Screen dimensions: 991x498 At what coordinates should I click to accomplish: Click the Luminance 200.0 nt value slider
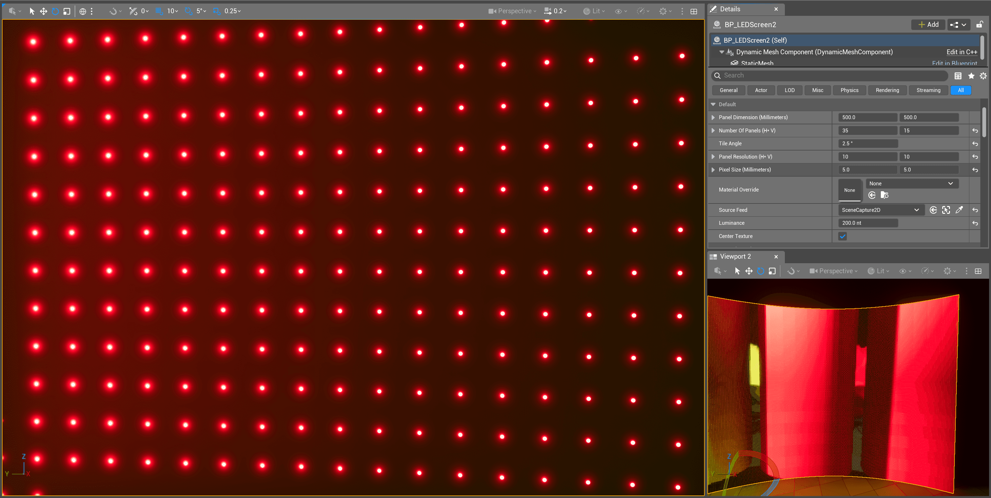(x=868, y=223)
